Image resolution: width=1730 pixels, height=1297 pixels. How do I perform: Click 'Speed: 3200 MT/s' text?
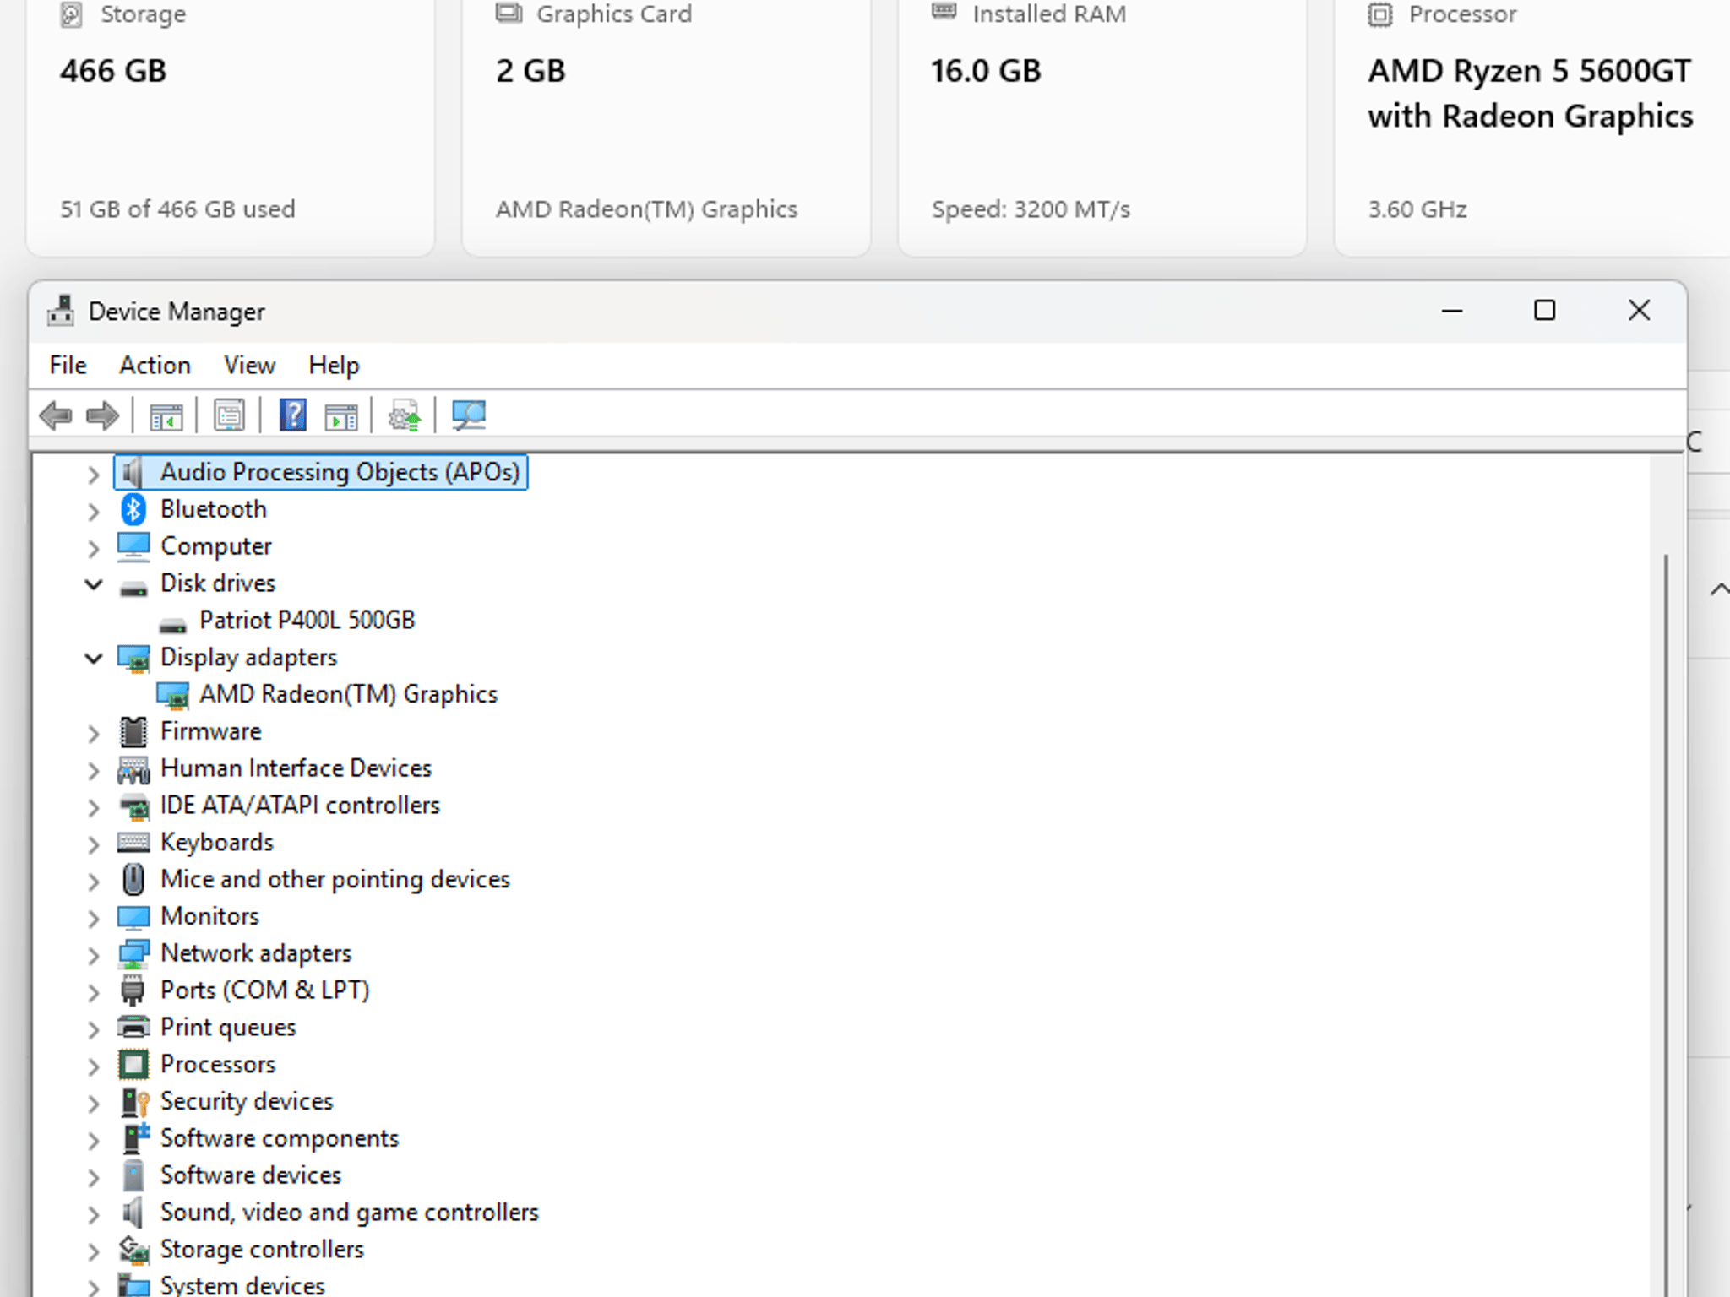pyautogui.click(x=1031, y=209)
